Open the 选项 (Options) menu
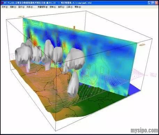Image resolution: width=159 pixels, height=135 pixels. click(61, 7)
